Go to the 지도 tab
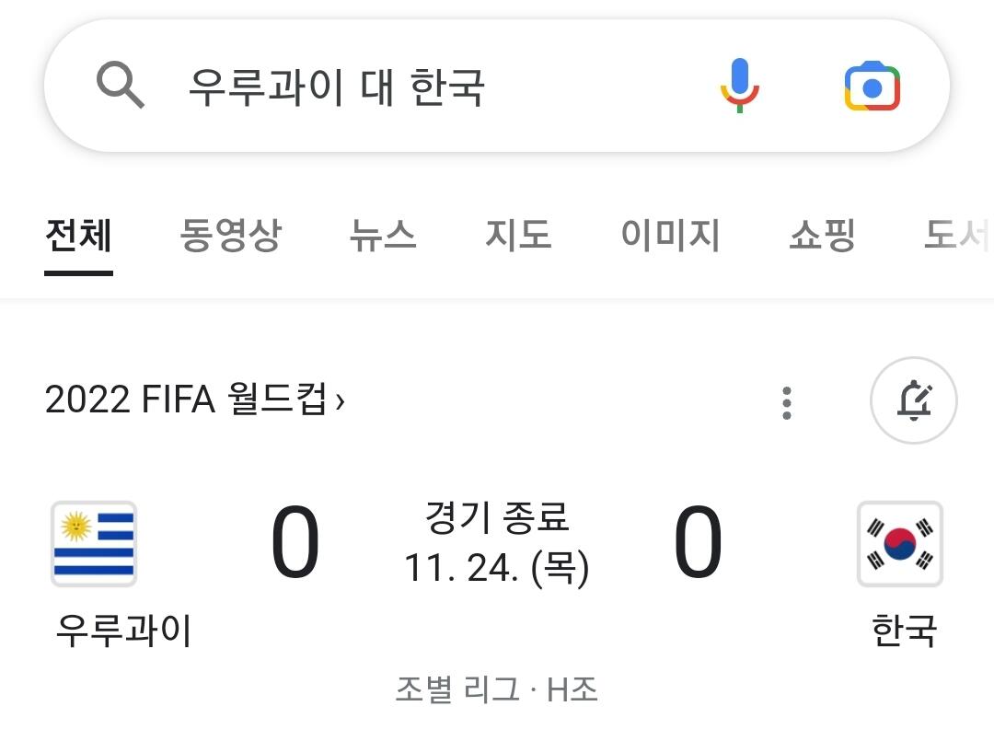This screenshot has height=741, width=994. click(518, 236)
